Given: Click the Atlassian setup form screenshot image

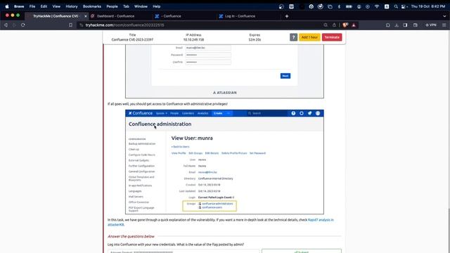Looking at the screenshot, I should click(224, 71).
